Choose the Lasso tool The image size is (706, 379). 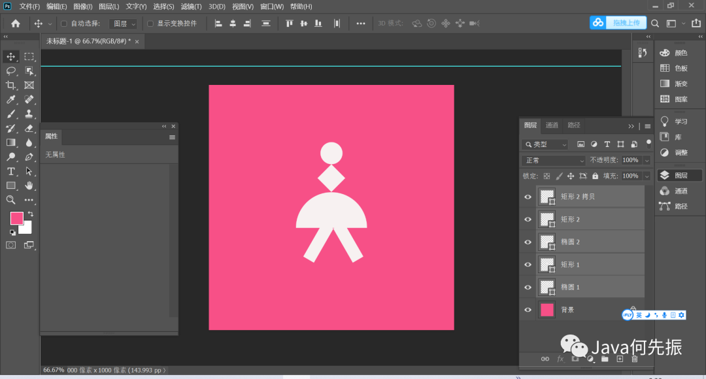11,71
